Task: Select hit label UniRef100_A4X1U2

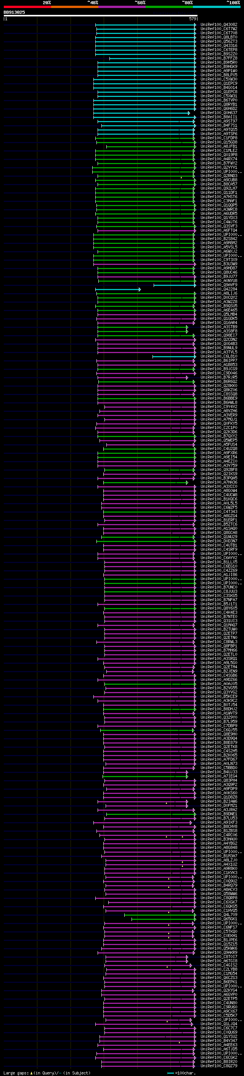Action: click(x=219, y=865)
